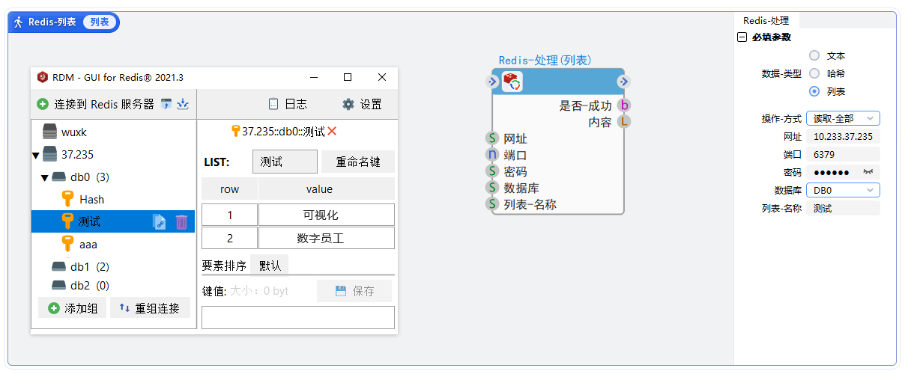Toggle password visibility eye icon
This screenshot has height=374, width=908.
[x=869, y=172]
